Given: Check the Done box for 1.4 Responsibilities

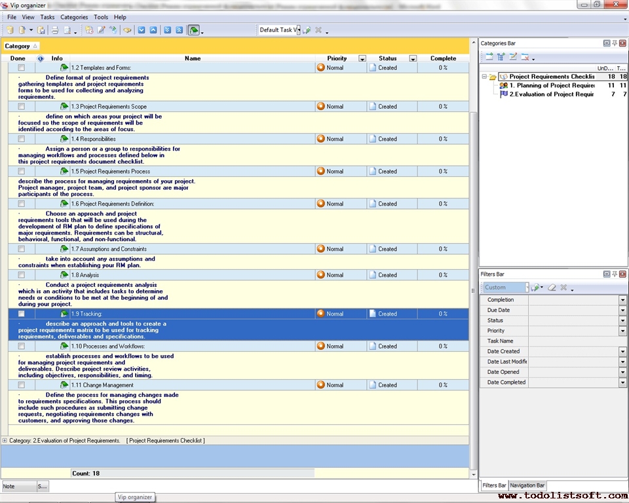Looking at the screenshot, I should point(22,139).
